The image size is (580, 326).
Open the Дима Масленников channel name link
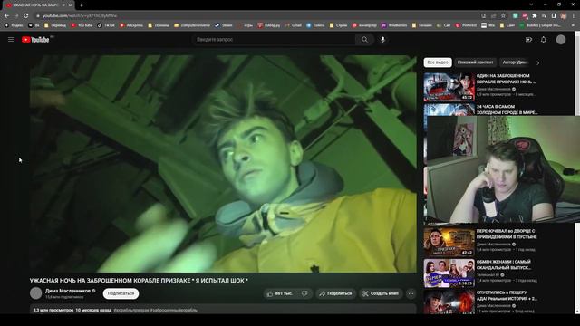coord(68,291)
